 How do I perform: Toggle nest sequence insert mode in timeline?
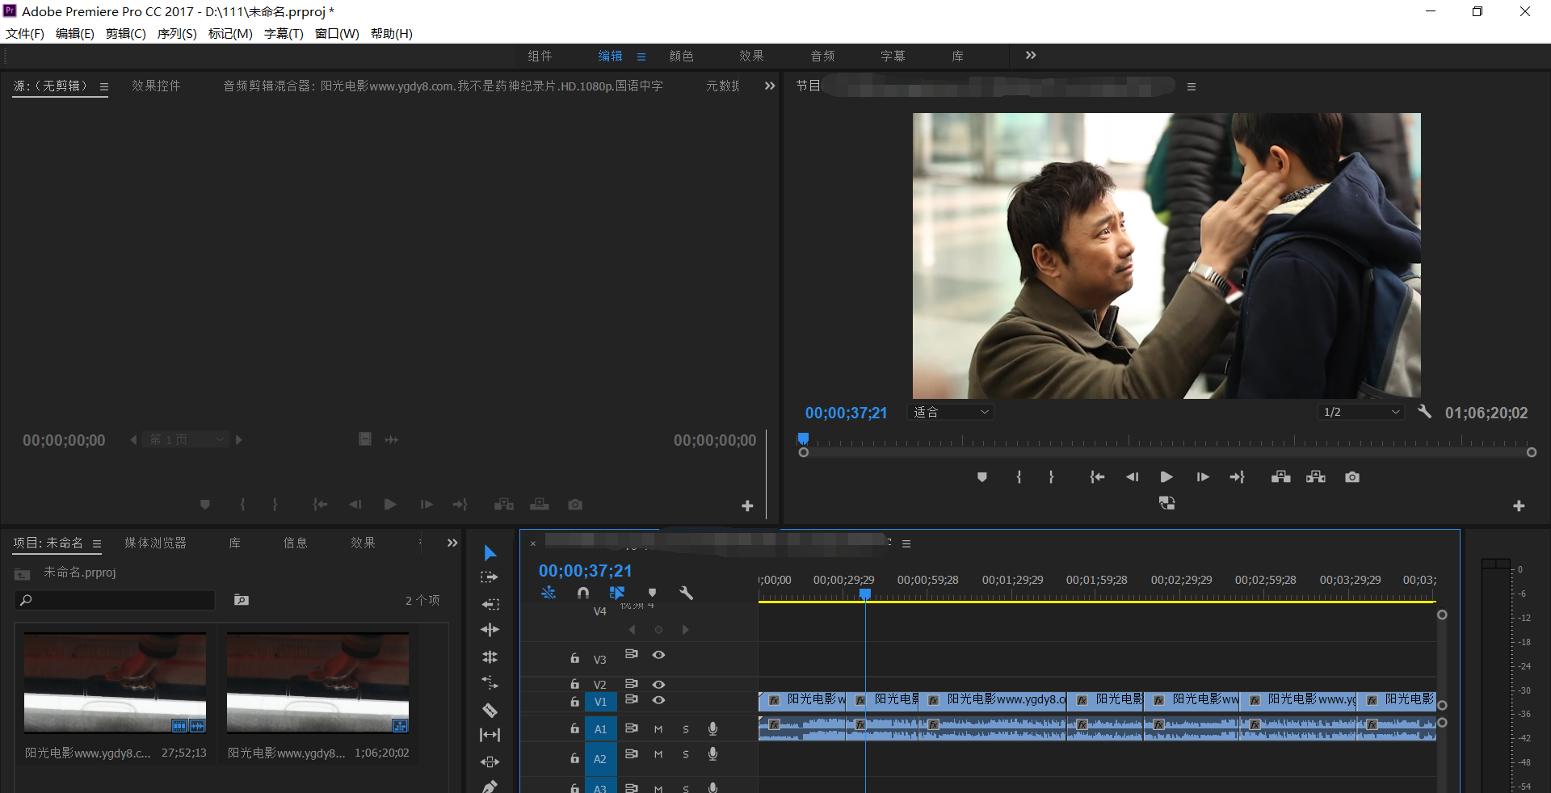click(x=549, y=593)
